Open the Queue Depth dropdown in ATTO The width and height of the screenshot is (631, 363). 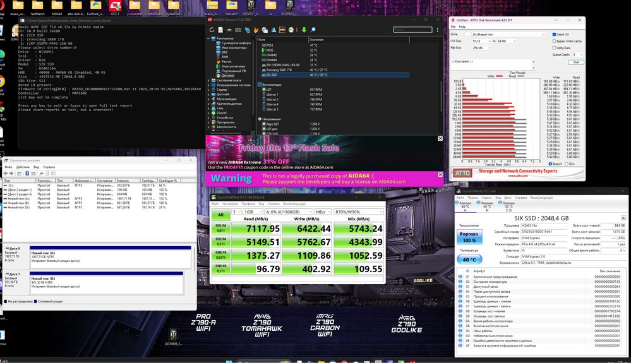tap(579, 54)
